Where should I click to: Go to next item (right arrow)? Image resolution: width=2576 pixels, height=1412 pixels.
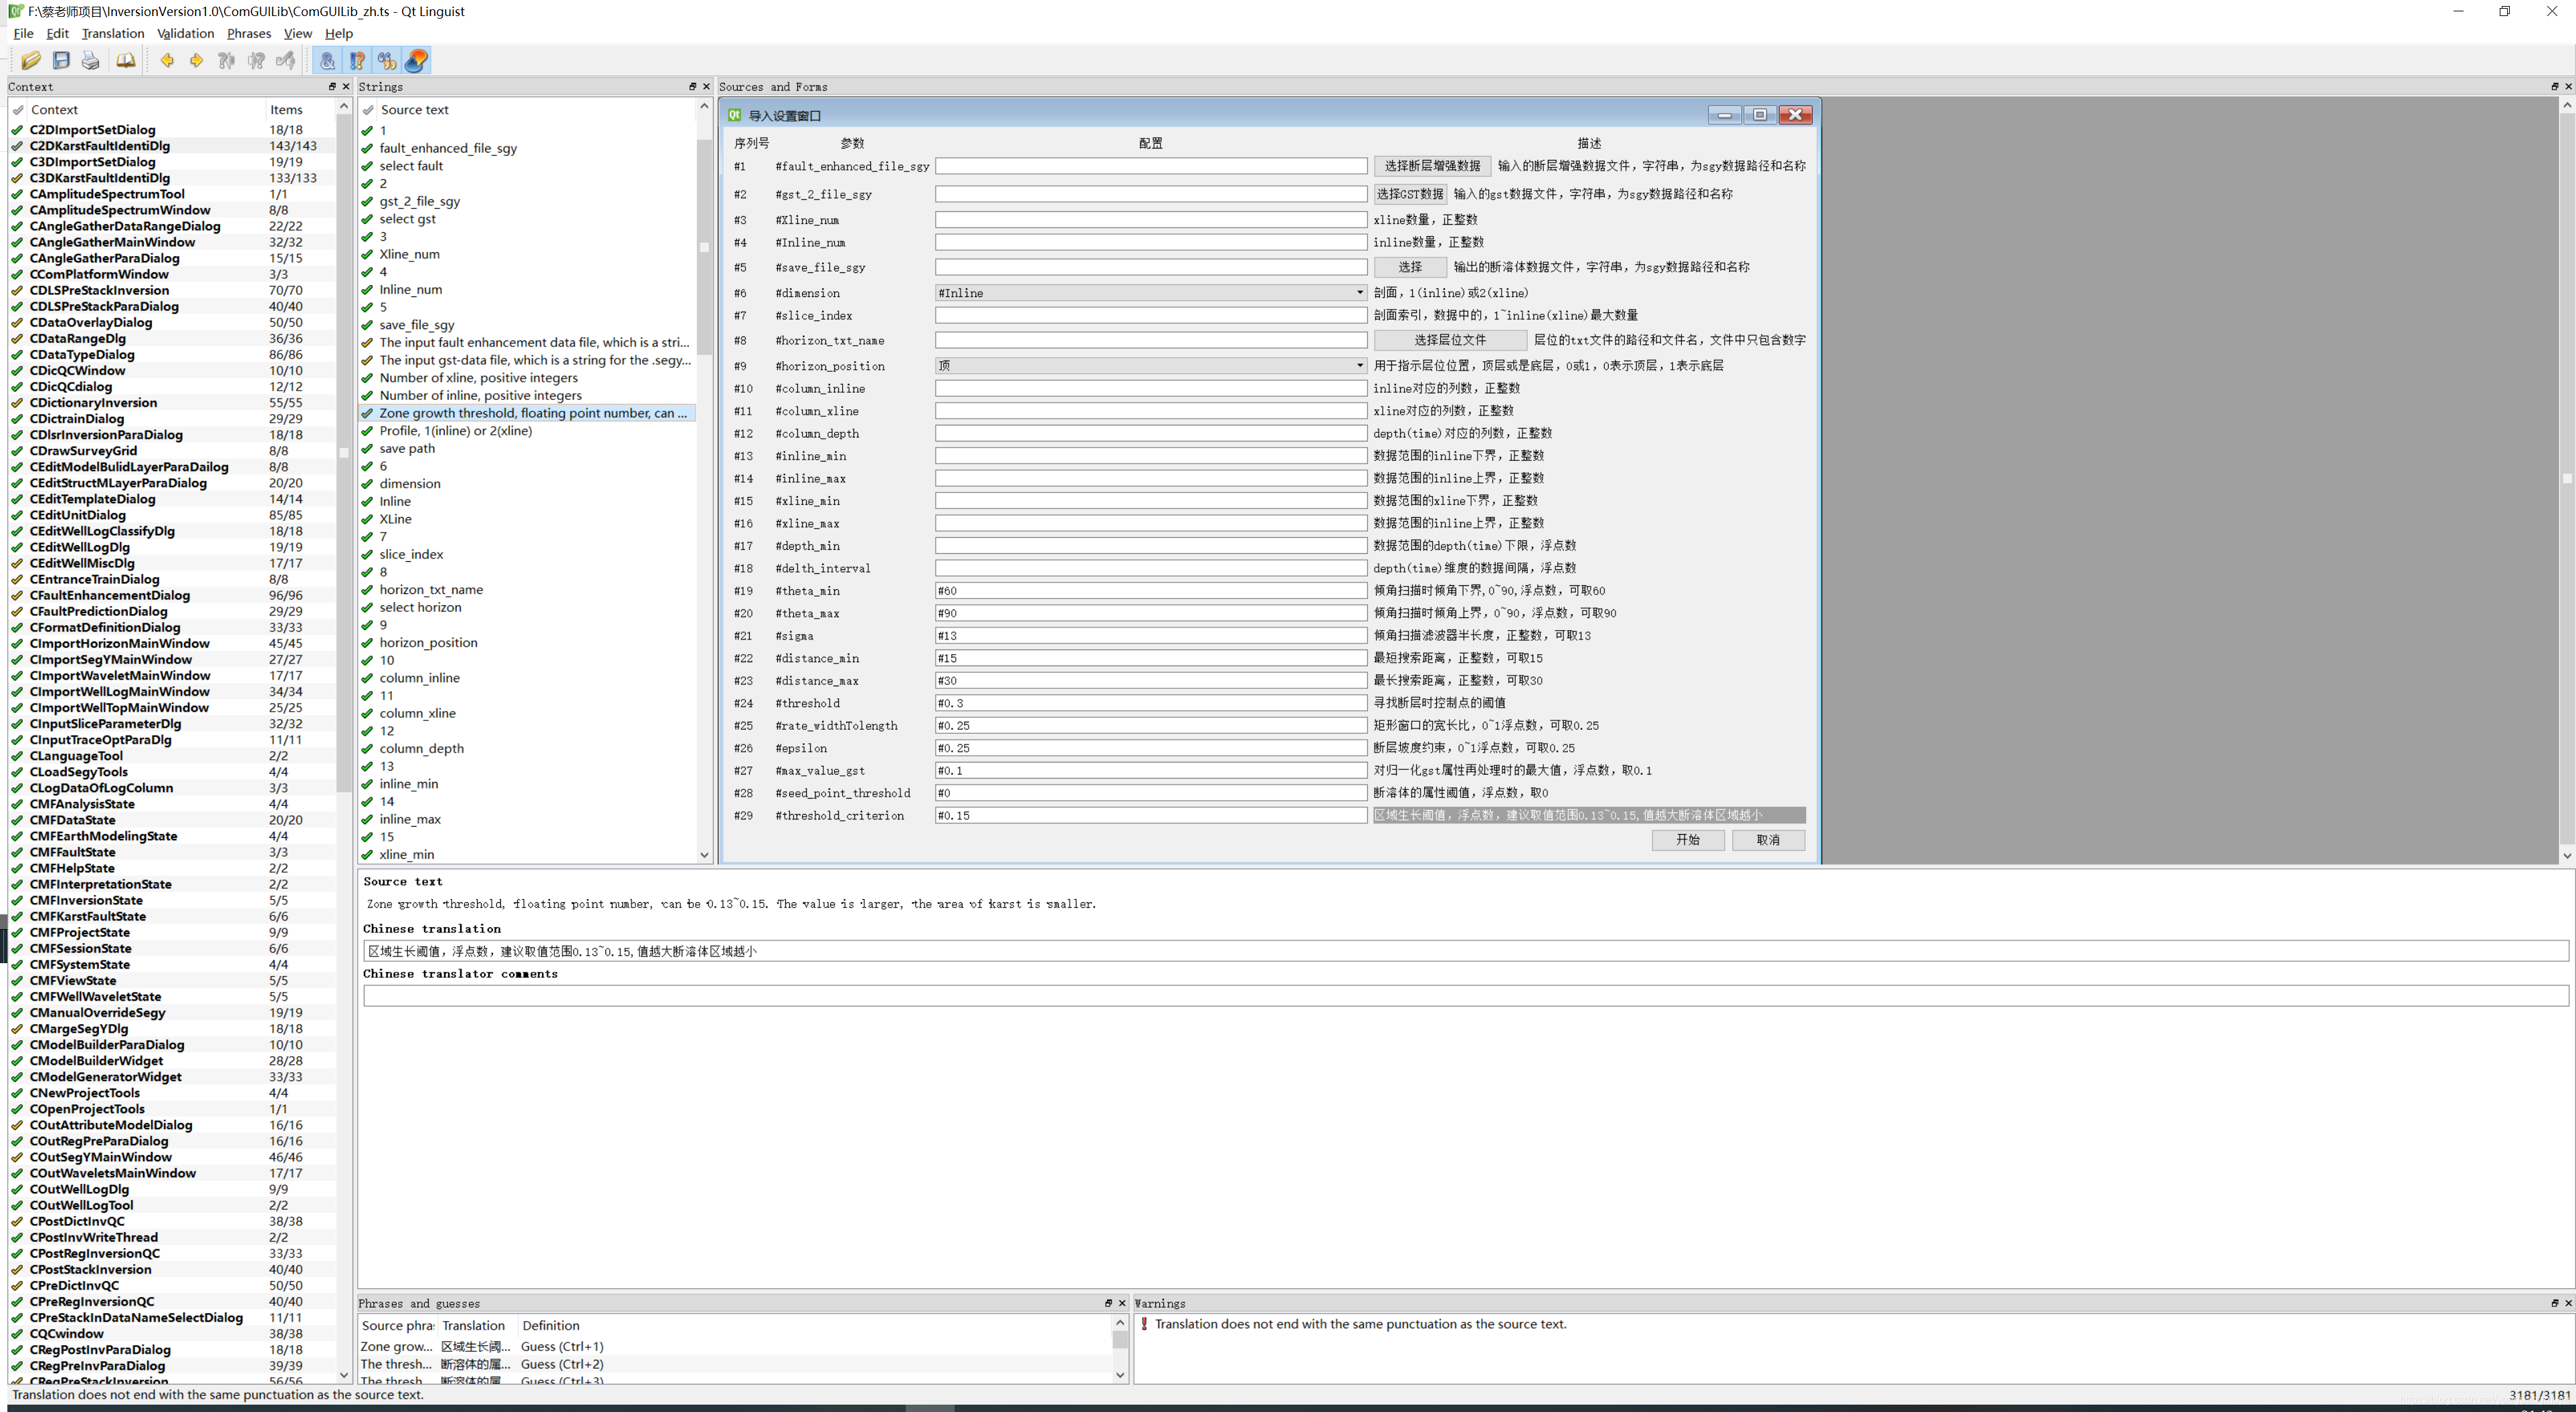[x=197, y=61]
